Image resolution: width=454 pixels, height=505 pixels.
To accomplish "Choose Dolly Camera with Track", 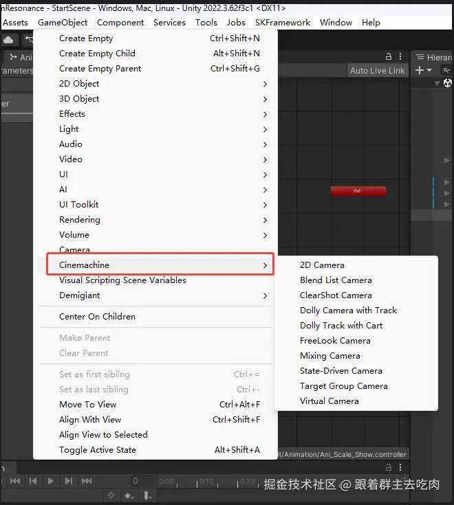I will point(356,311).
